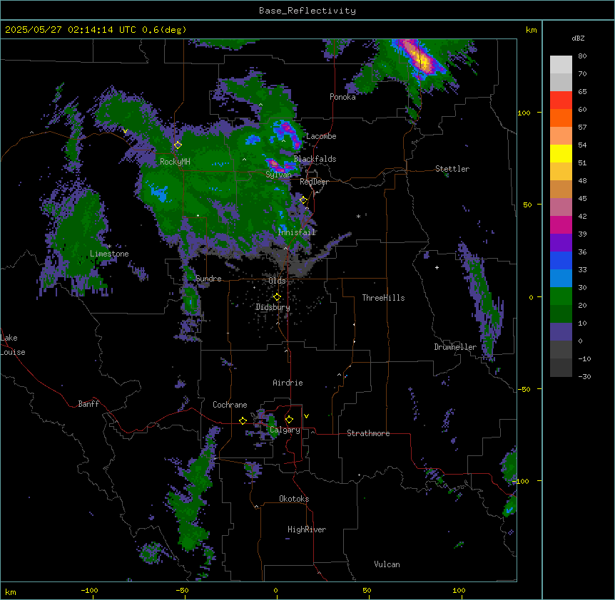615x600 pixels.
Task: Select the Innisfail label
Action: click(x=297, y=232)
